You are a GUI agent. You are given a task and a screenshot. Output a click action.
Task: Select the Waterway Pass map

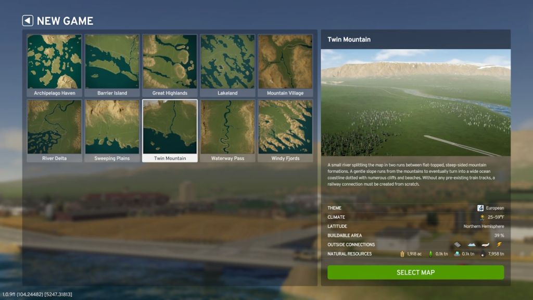(x=227, y=127)
